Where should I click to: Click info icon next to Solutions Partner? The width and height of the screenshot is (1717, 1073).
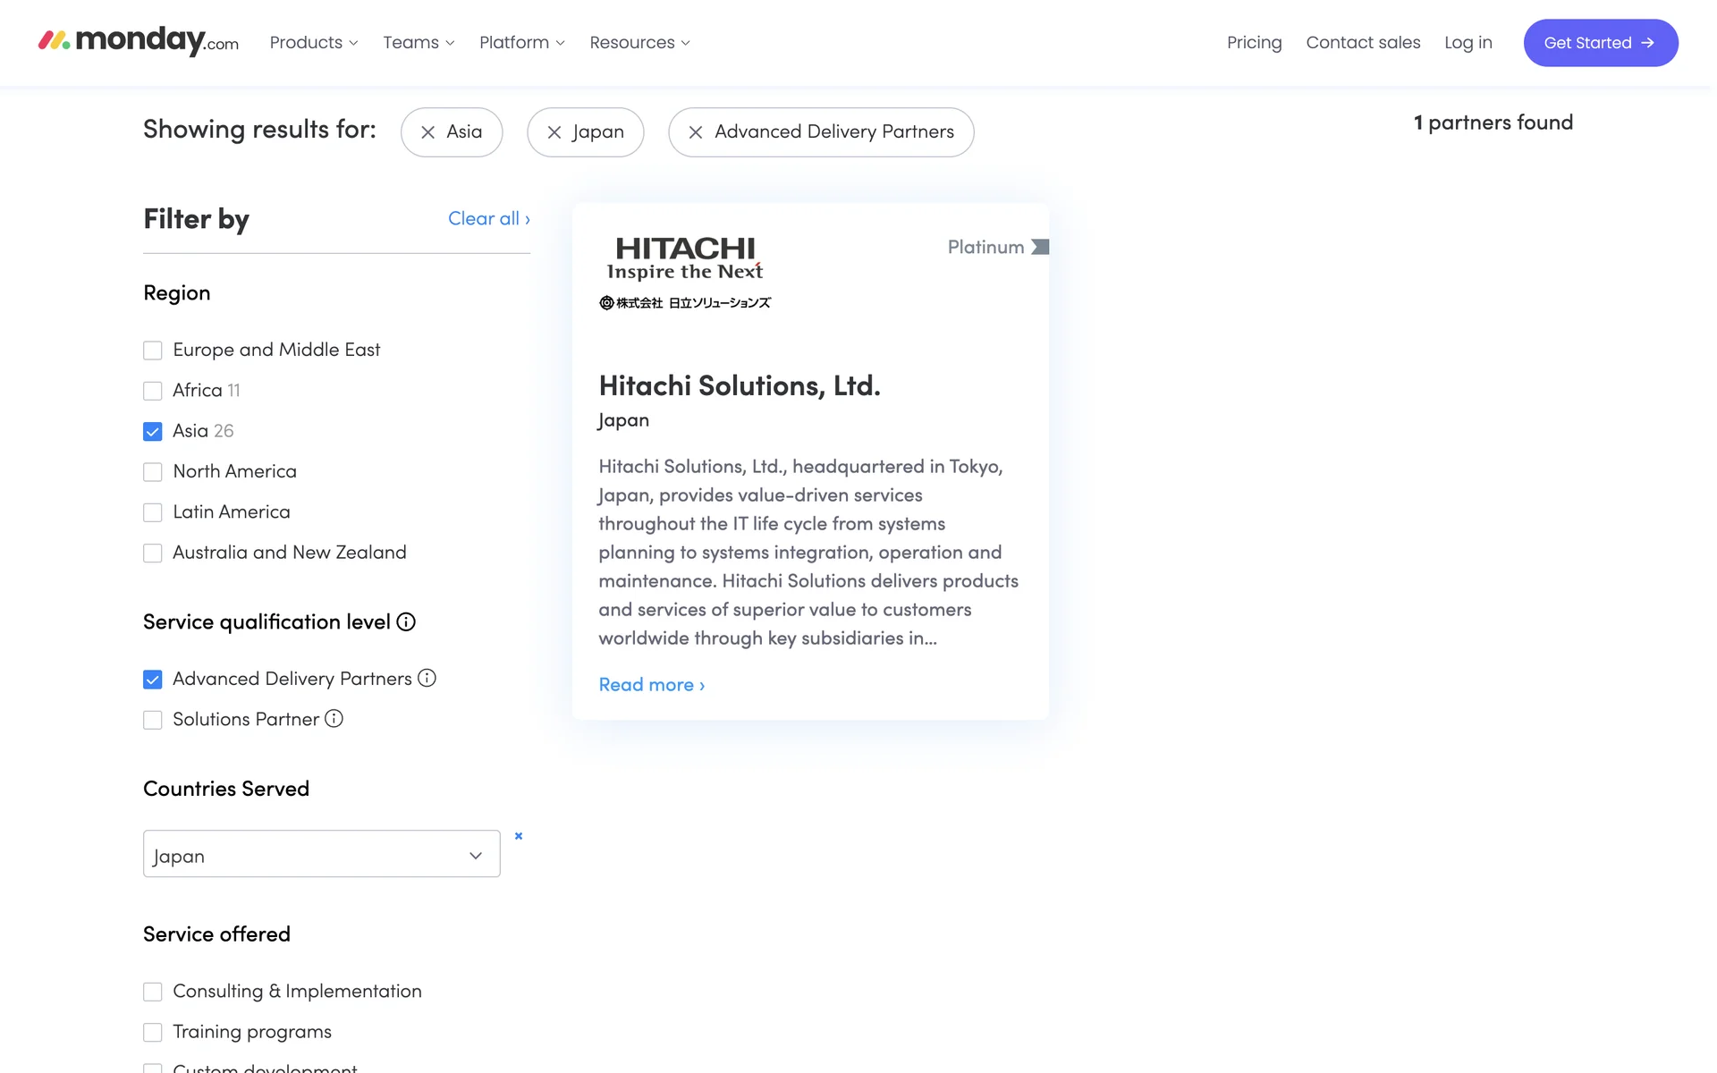point(334,719)
